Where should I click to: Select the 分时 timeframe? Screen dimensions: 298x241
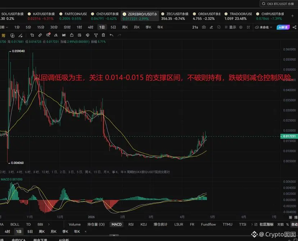(x=67, y=27)
